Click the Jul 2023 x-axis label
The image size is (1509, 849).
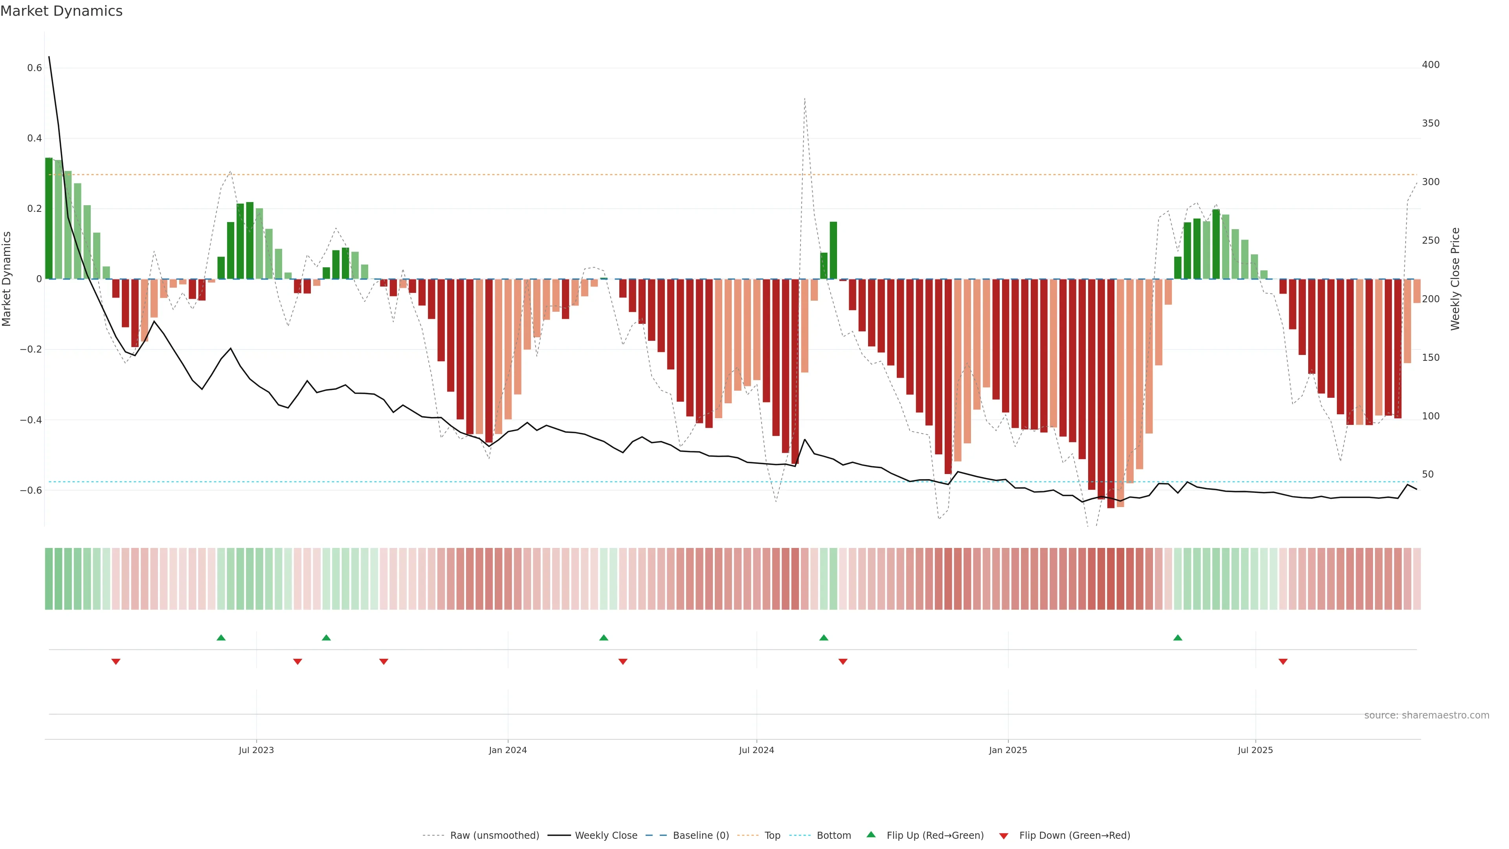tap(256, 750)
